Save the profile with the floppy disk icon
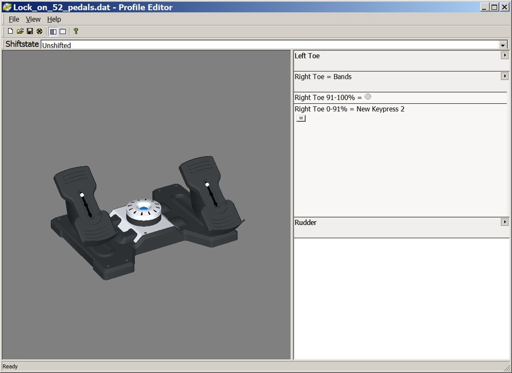The image size is (512, 373). 30,31
